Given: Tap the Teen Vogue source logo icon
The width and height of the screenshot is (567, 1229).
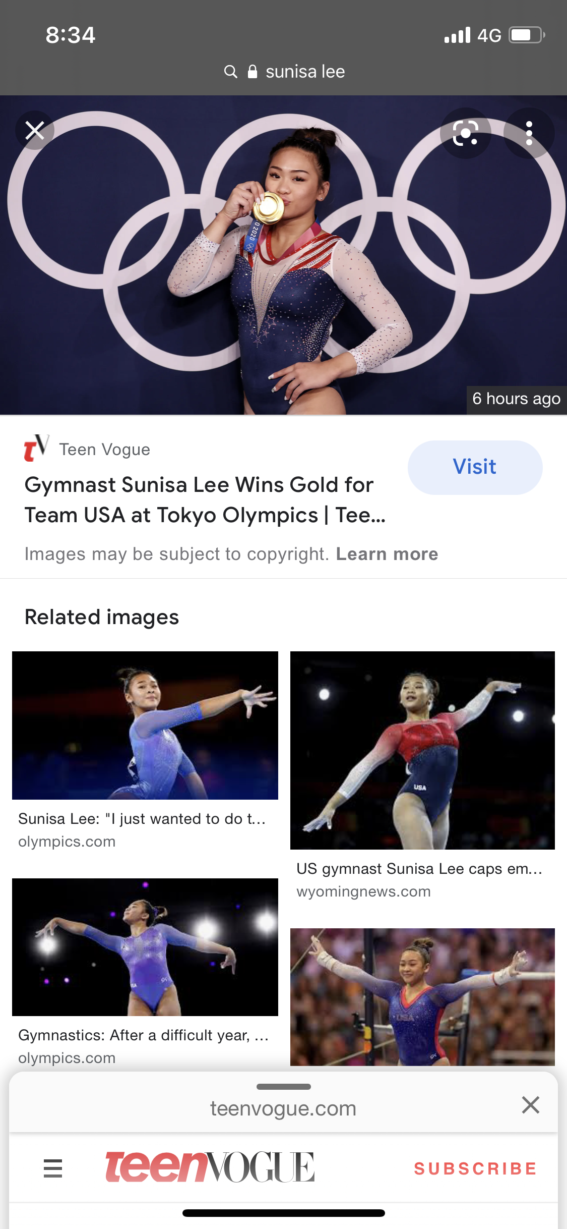Looking at the screenshot, I should click(x=36, y=448).
